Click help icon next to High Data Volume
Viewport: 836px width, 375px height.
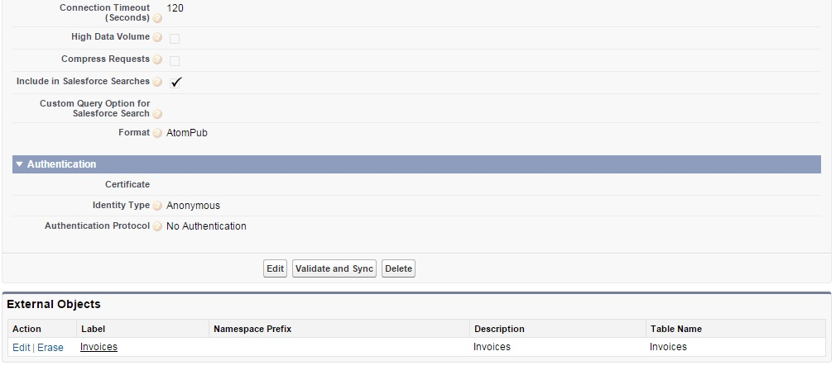click(x=157, y=37)
